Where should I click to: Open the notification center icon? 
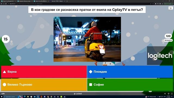point(172,97)
